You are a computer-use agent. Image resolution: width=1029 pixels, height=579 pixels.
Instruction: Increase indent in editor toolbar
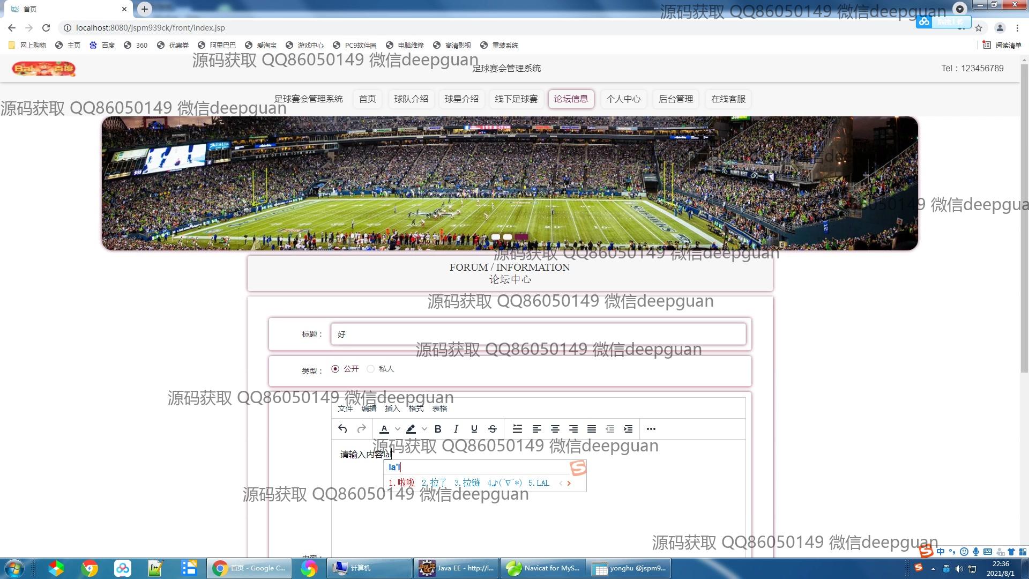point(628,429)
